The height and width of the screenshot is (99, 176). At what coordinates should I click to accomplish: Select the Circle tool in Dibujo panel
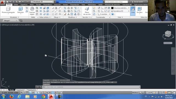pyautogui.click(x=60, y=11)
